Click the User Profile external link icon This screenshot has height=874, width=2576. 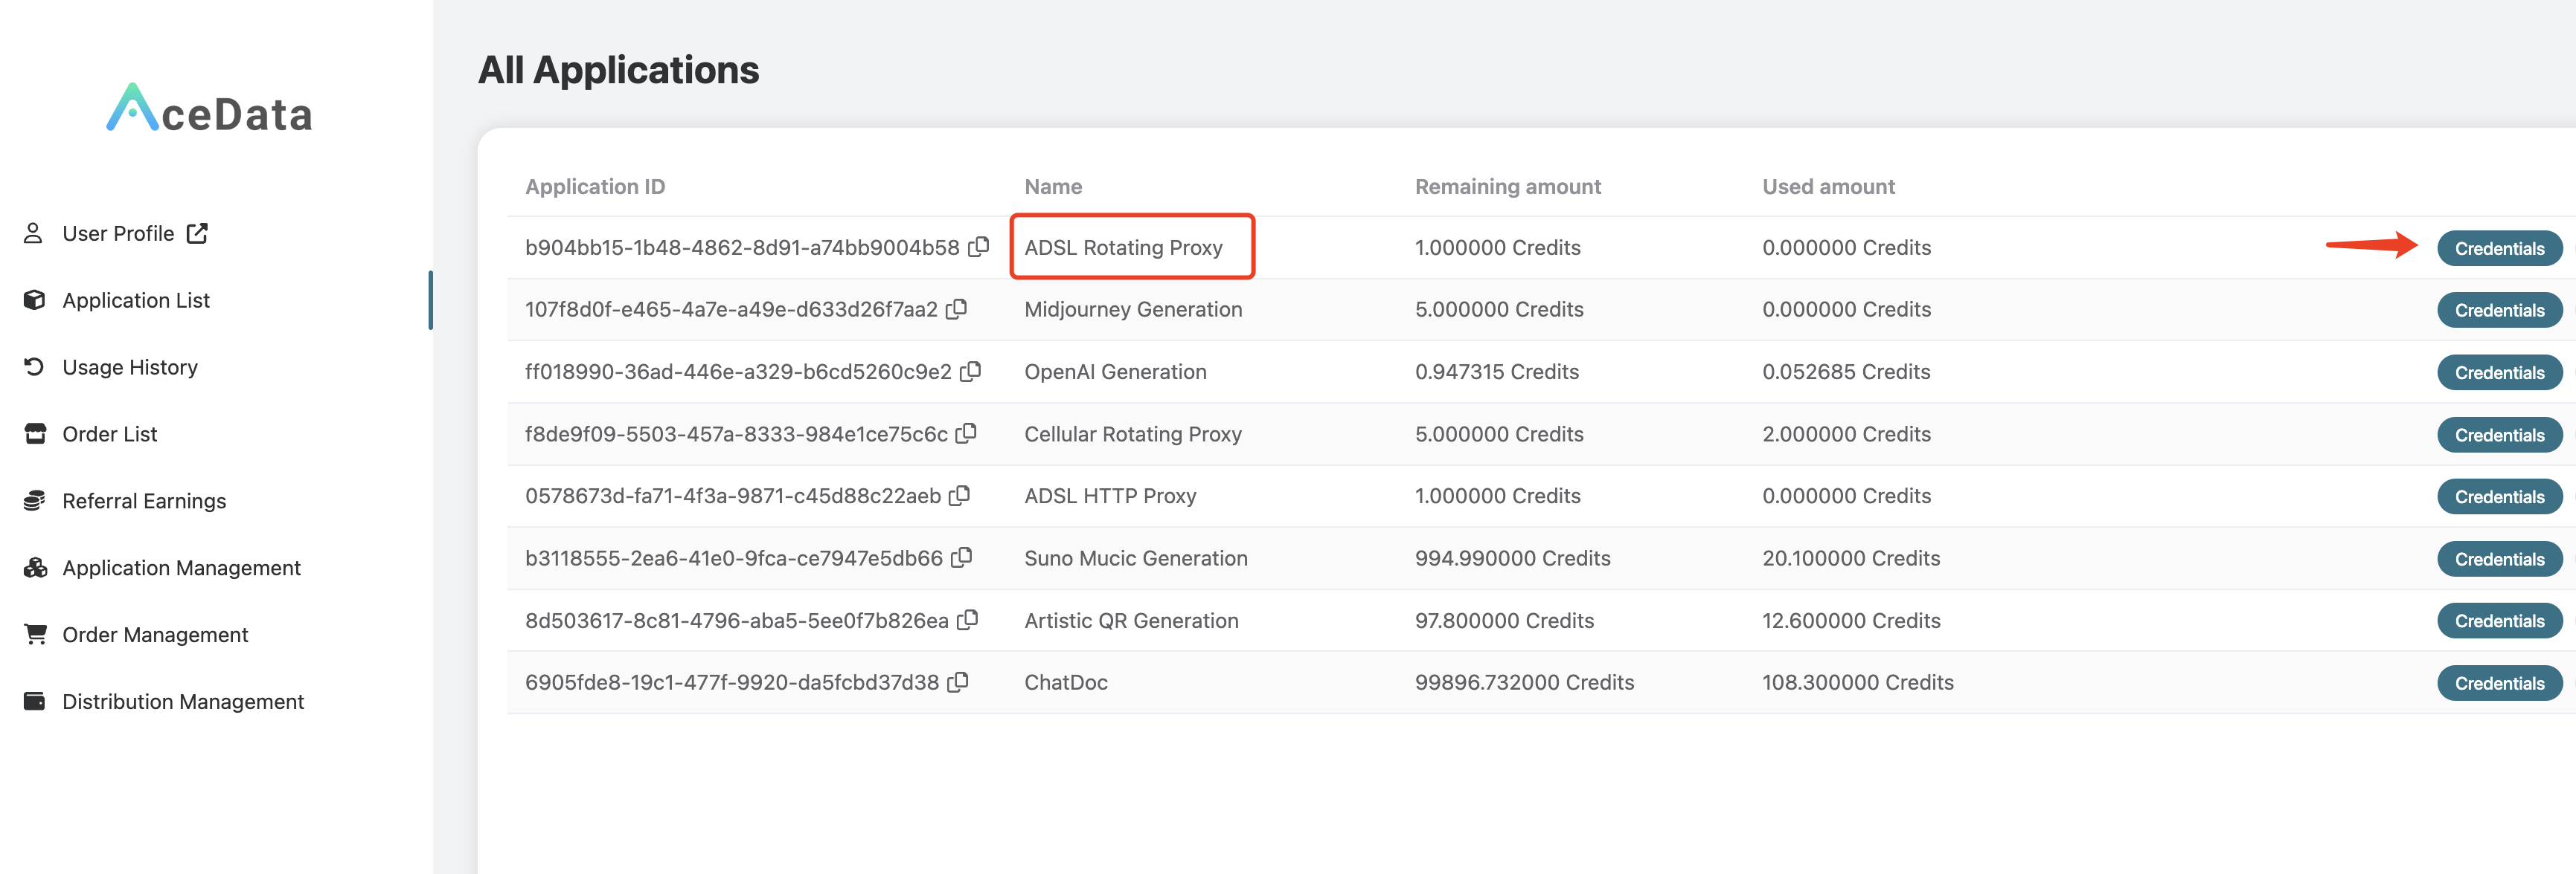[197, 233]
